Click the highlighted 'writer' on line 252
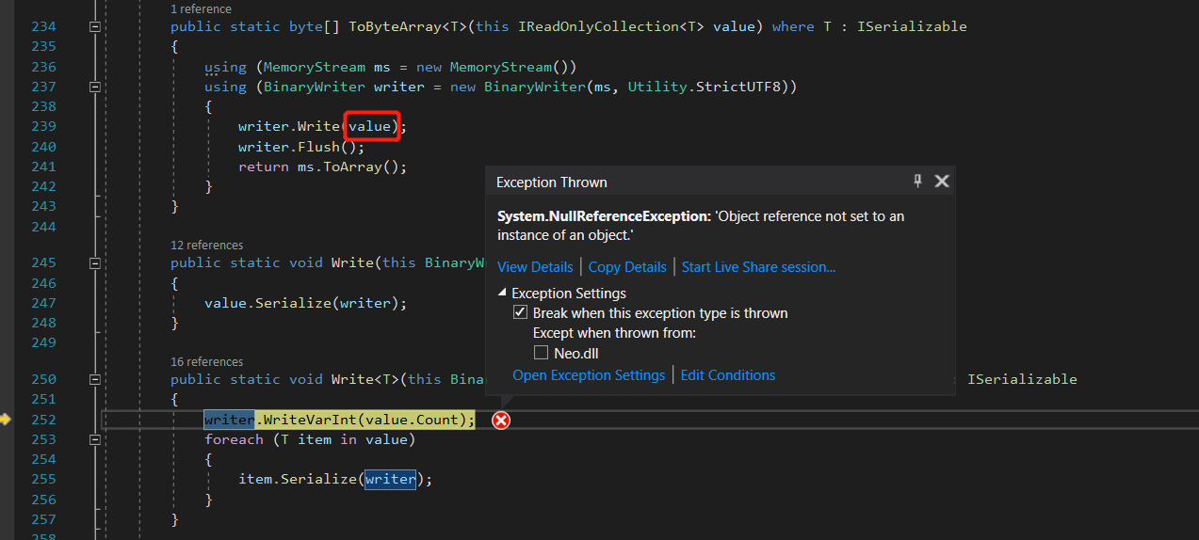 (229, 420)
